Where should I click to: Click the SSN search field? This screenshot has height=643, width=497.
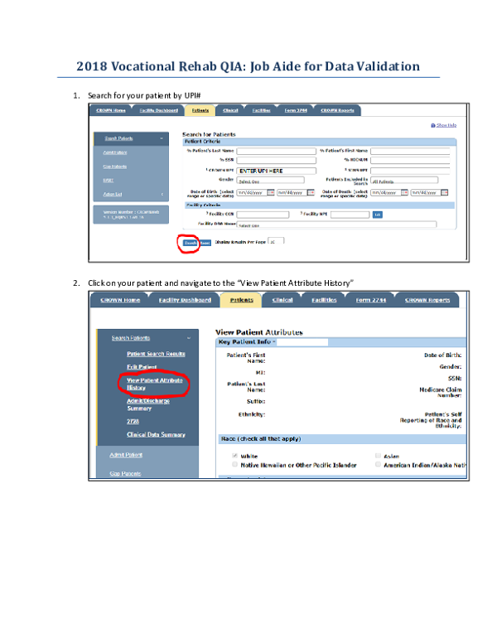pyautogui.click(x=277, y=160)
